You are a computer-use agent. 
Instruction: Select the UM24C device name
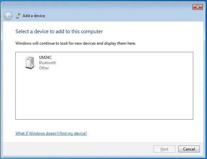45,57
